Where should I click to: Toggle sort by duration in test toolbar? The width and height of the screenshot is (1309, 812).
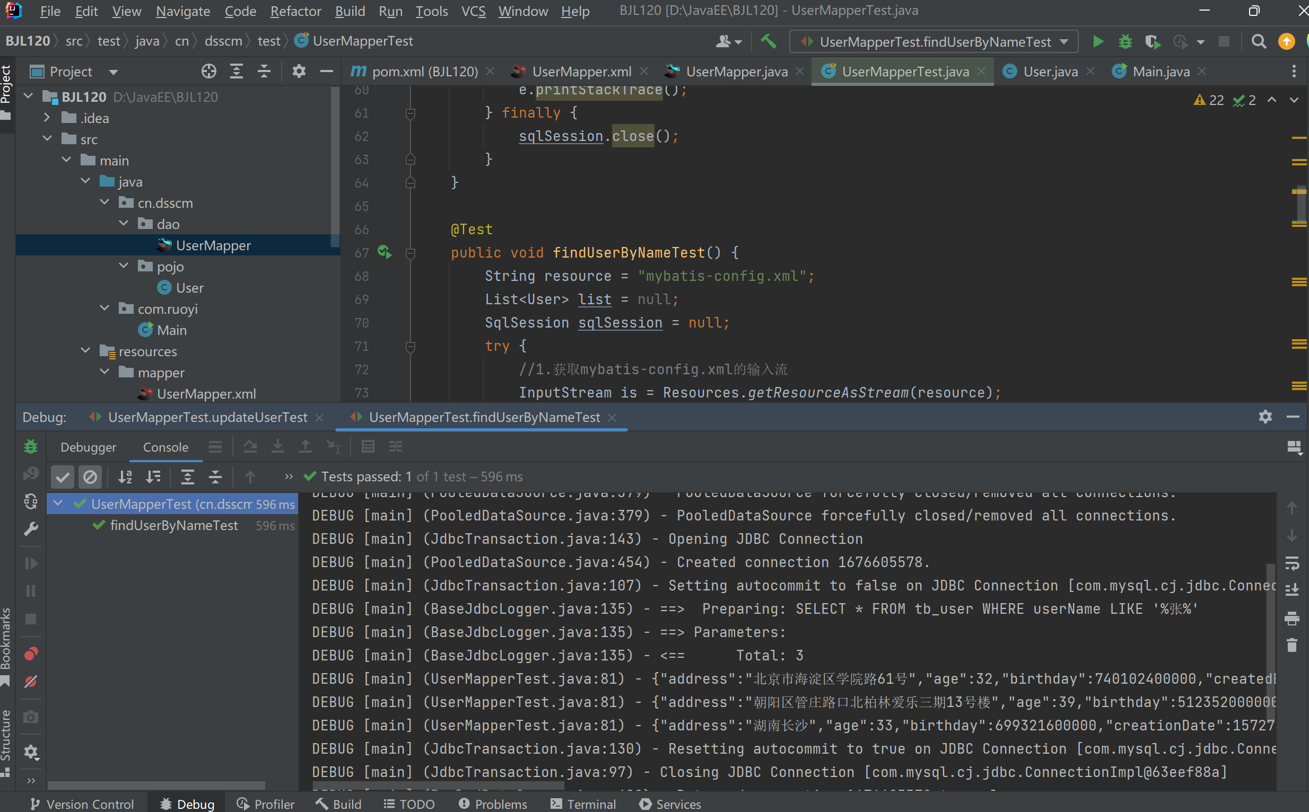tap(153, 477)
